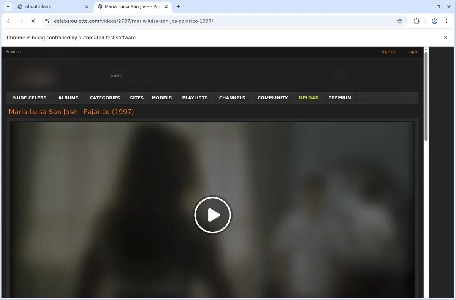The width and height of the screenshot is (456, 300).
Task: Open the Categories menu item
Action: tap(105, 98)
